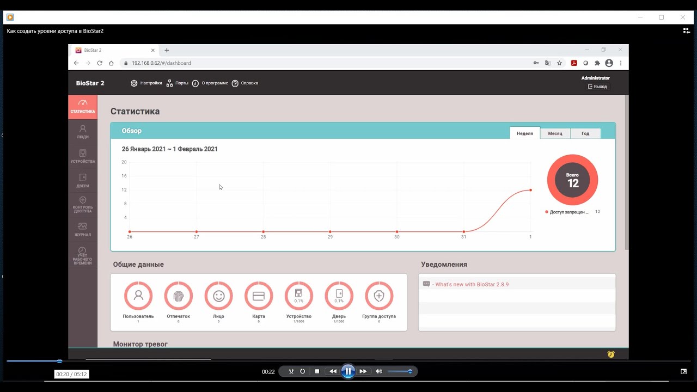
Task: Switch to library view in media player
Action: click(x=686, y=31)
